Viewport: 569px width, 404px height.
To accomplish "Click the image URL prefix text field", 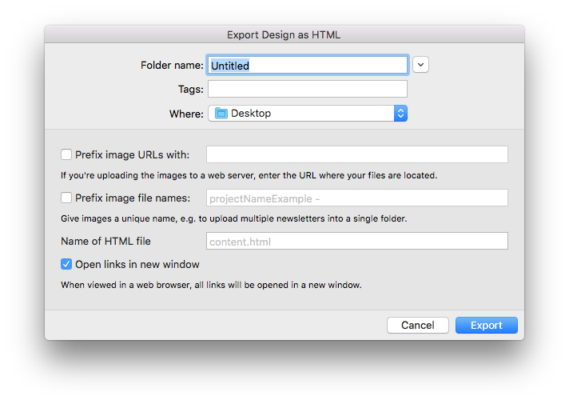I will (357, 154).
